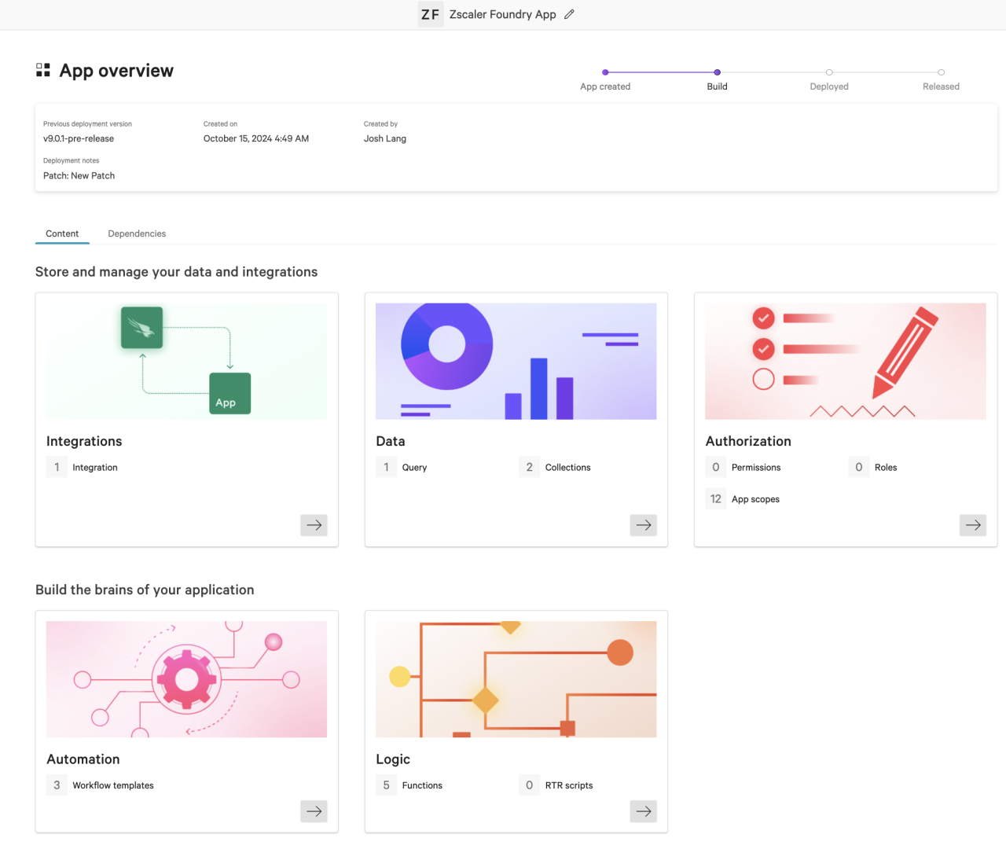The image size is (1006, 849).
Task: Click version v9.0.1-pre-release text
Action: pyautogui.click(x=79, y=138)
